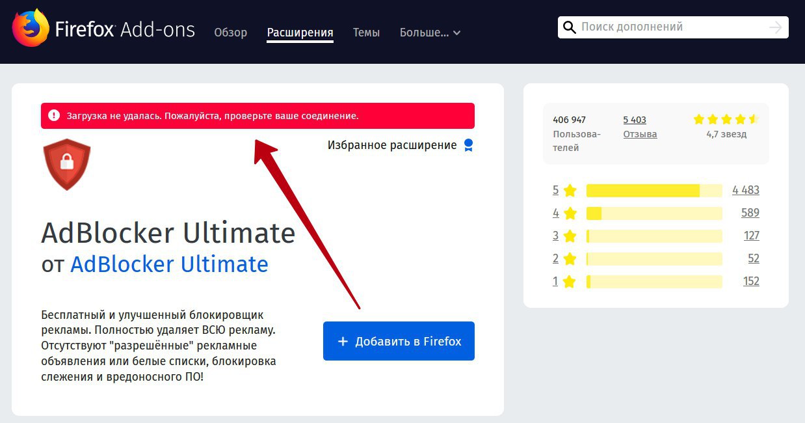Open the 2-star rating number link

coord(555,259)
